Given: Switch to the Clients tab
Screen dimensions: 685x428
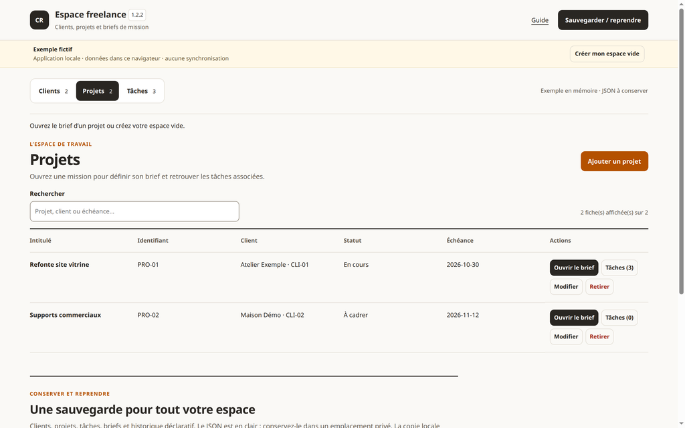Looking at the screenshot, I should click(x=54, y=91).
